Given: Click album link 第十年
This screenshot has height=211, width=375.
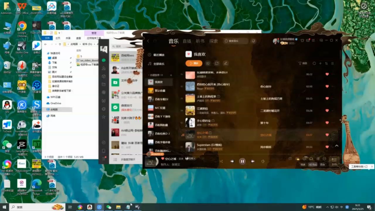Looking at the screenshot, I should (264, 123).
